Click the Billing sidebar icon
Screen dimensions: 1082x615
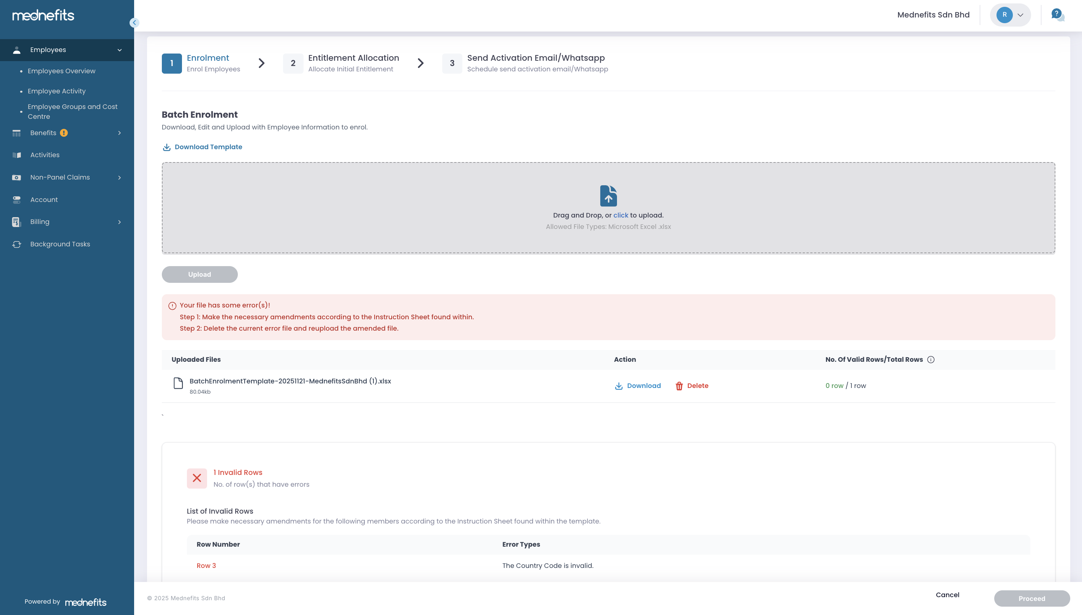click(x=16, y=222)
